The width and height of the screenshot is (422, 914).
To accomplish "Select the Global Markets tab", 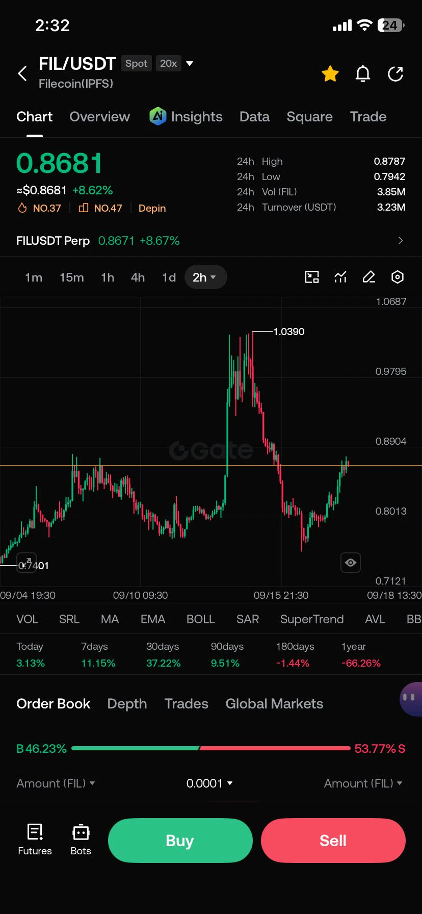I will [274, 704].
